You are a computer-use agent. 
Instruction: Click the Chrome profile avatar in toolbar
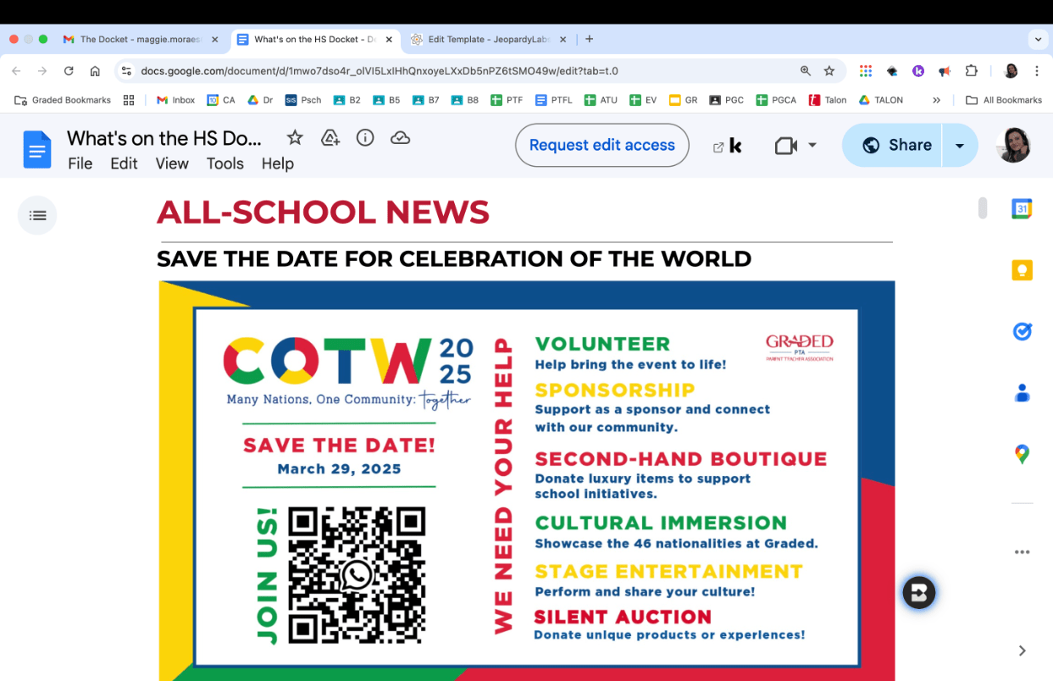click(x=1011, y=71)
